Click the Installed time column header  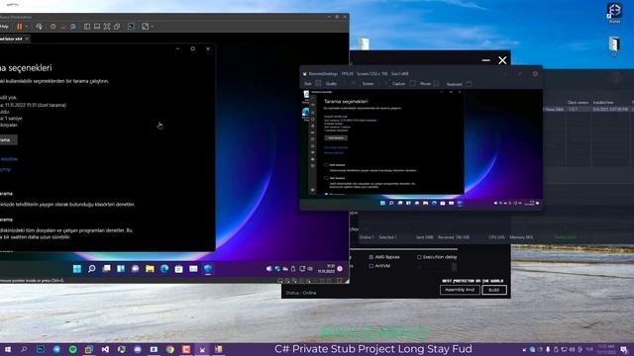click(603, 103)
